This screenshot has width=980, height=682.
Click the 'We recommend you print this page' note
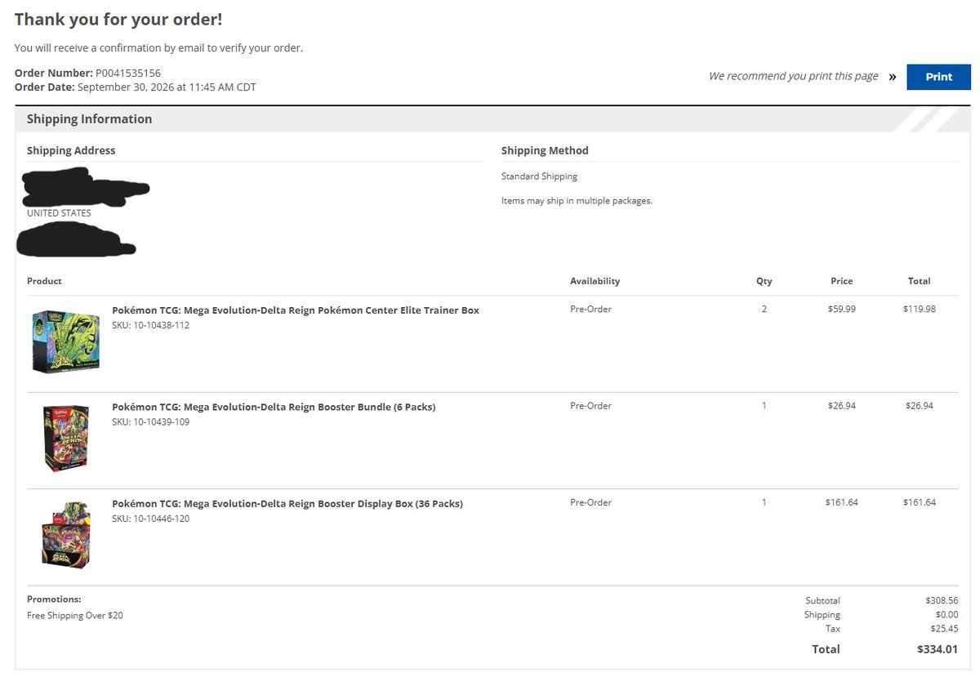pos(794,76)
